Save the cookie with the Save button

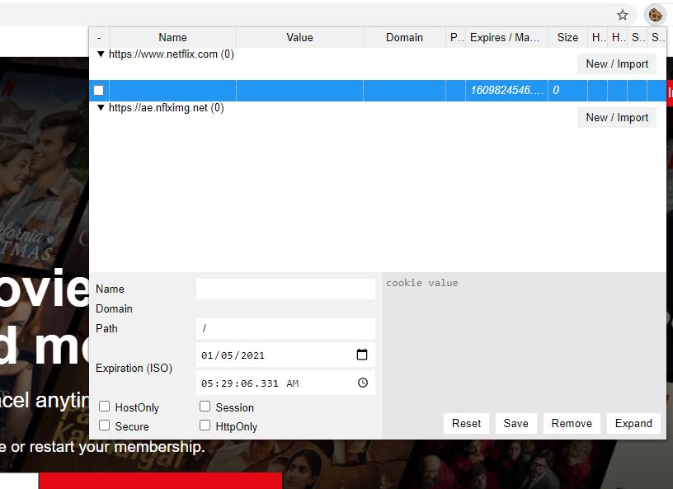[516, 424]
